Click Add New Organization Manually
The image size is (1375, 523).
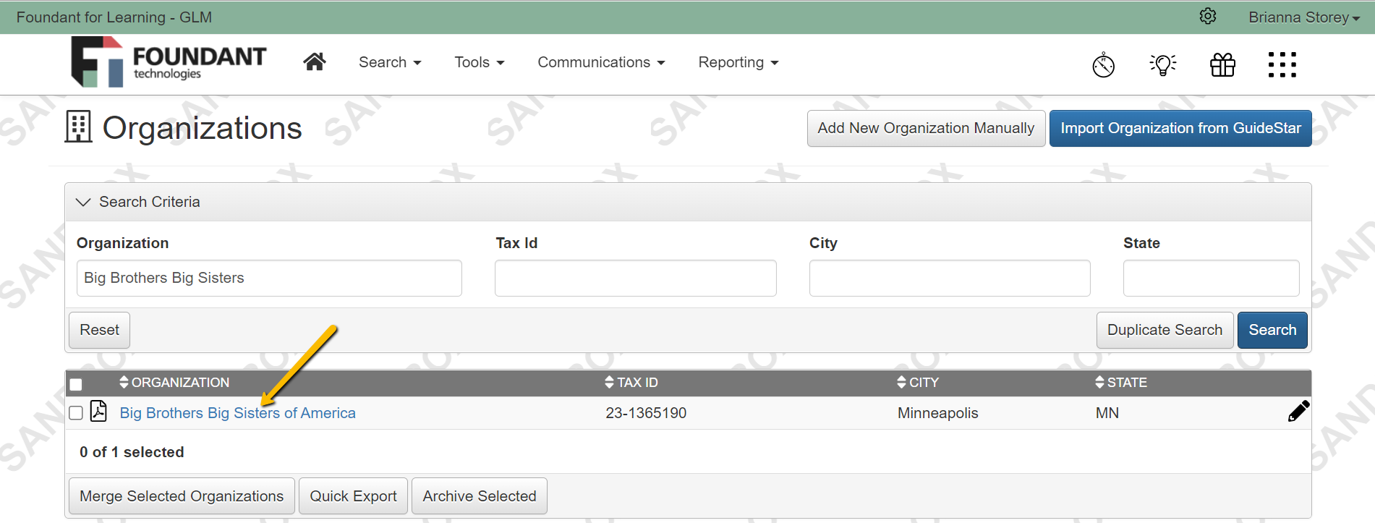tap(926, 128)
